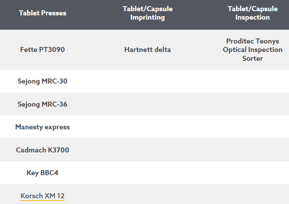Select the Proditec Teonys Optical Inspection Sorter cell

252,50
